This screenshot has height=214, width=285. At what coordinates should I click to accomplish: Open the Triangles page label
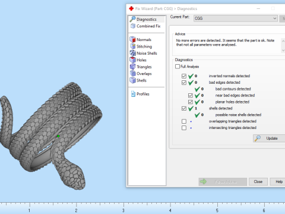coord(144,67)
